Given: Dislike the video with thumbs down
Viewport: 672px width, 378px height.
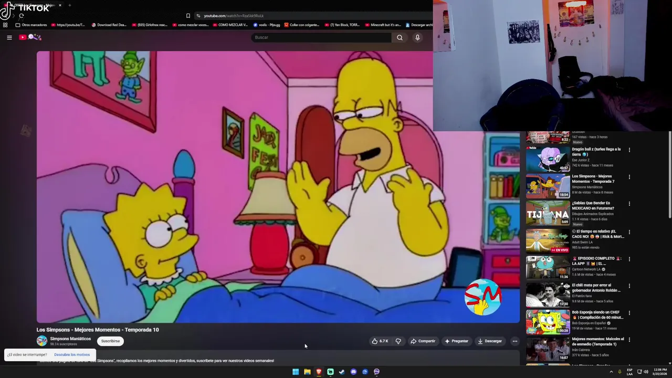Looking at the screenshot, I should click(398, 341).
